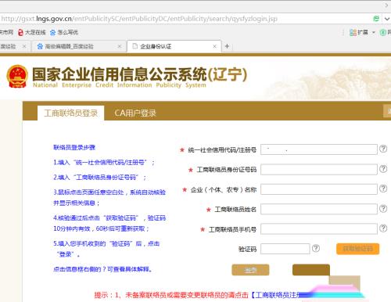Open dropdown arrow next to 扩展

[373, 33]
